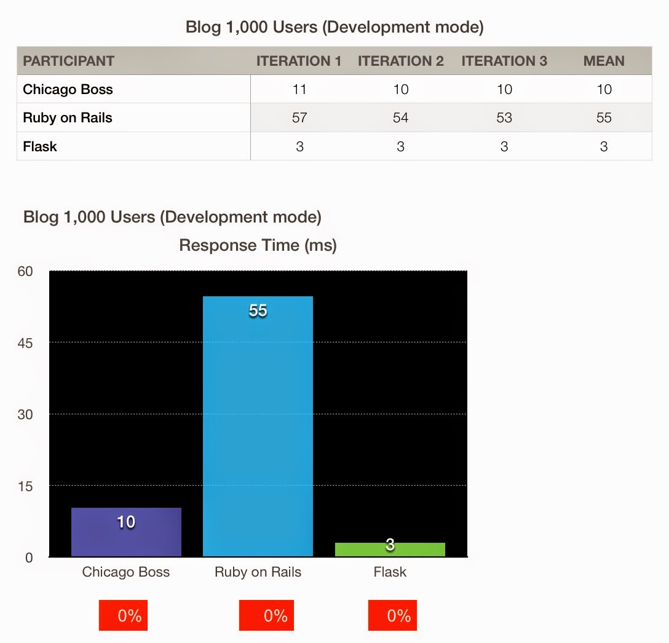Viewport: 669px width, 643px height.
Task: Select the Ruby on Rails blue bar
Action: (258, 424)
